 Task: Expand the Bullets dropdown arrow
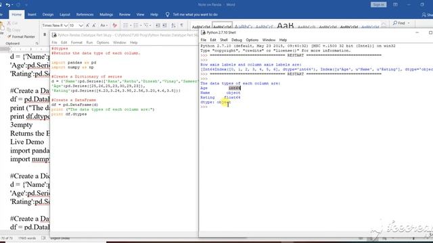coord(131,26)
